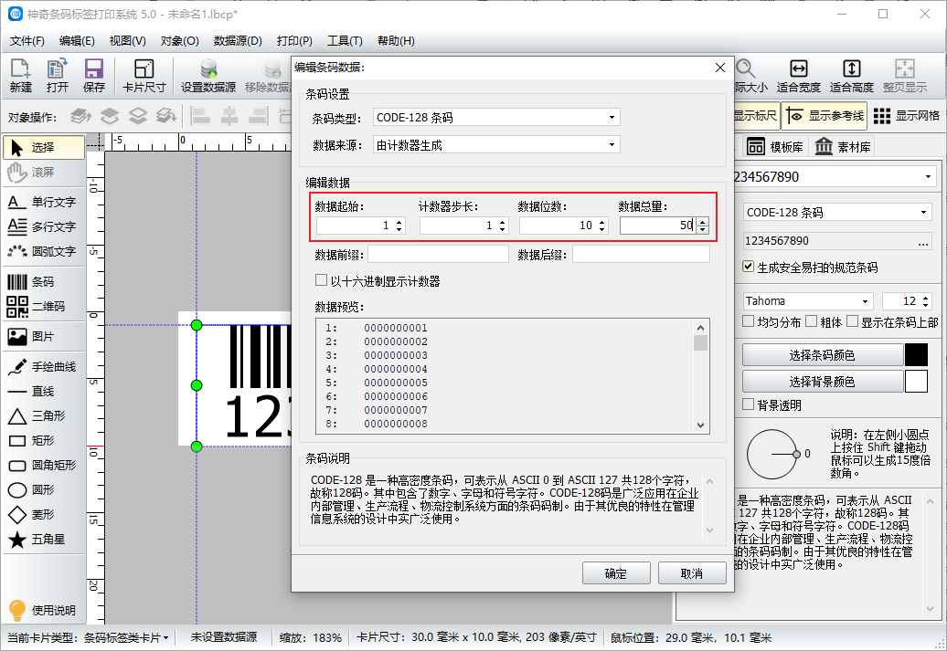
Task: Click the 新建 (New) toolbar icon
Action: (x=20, y=76)
